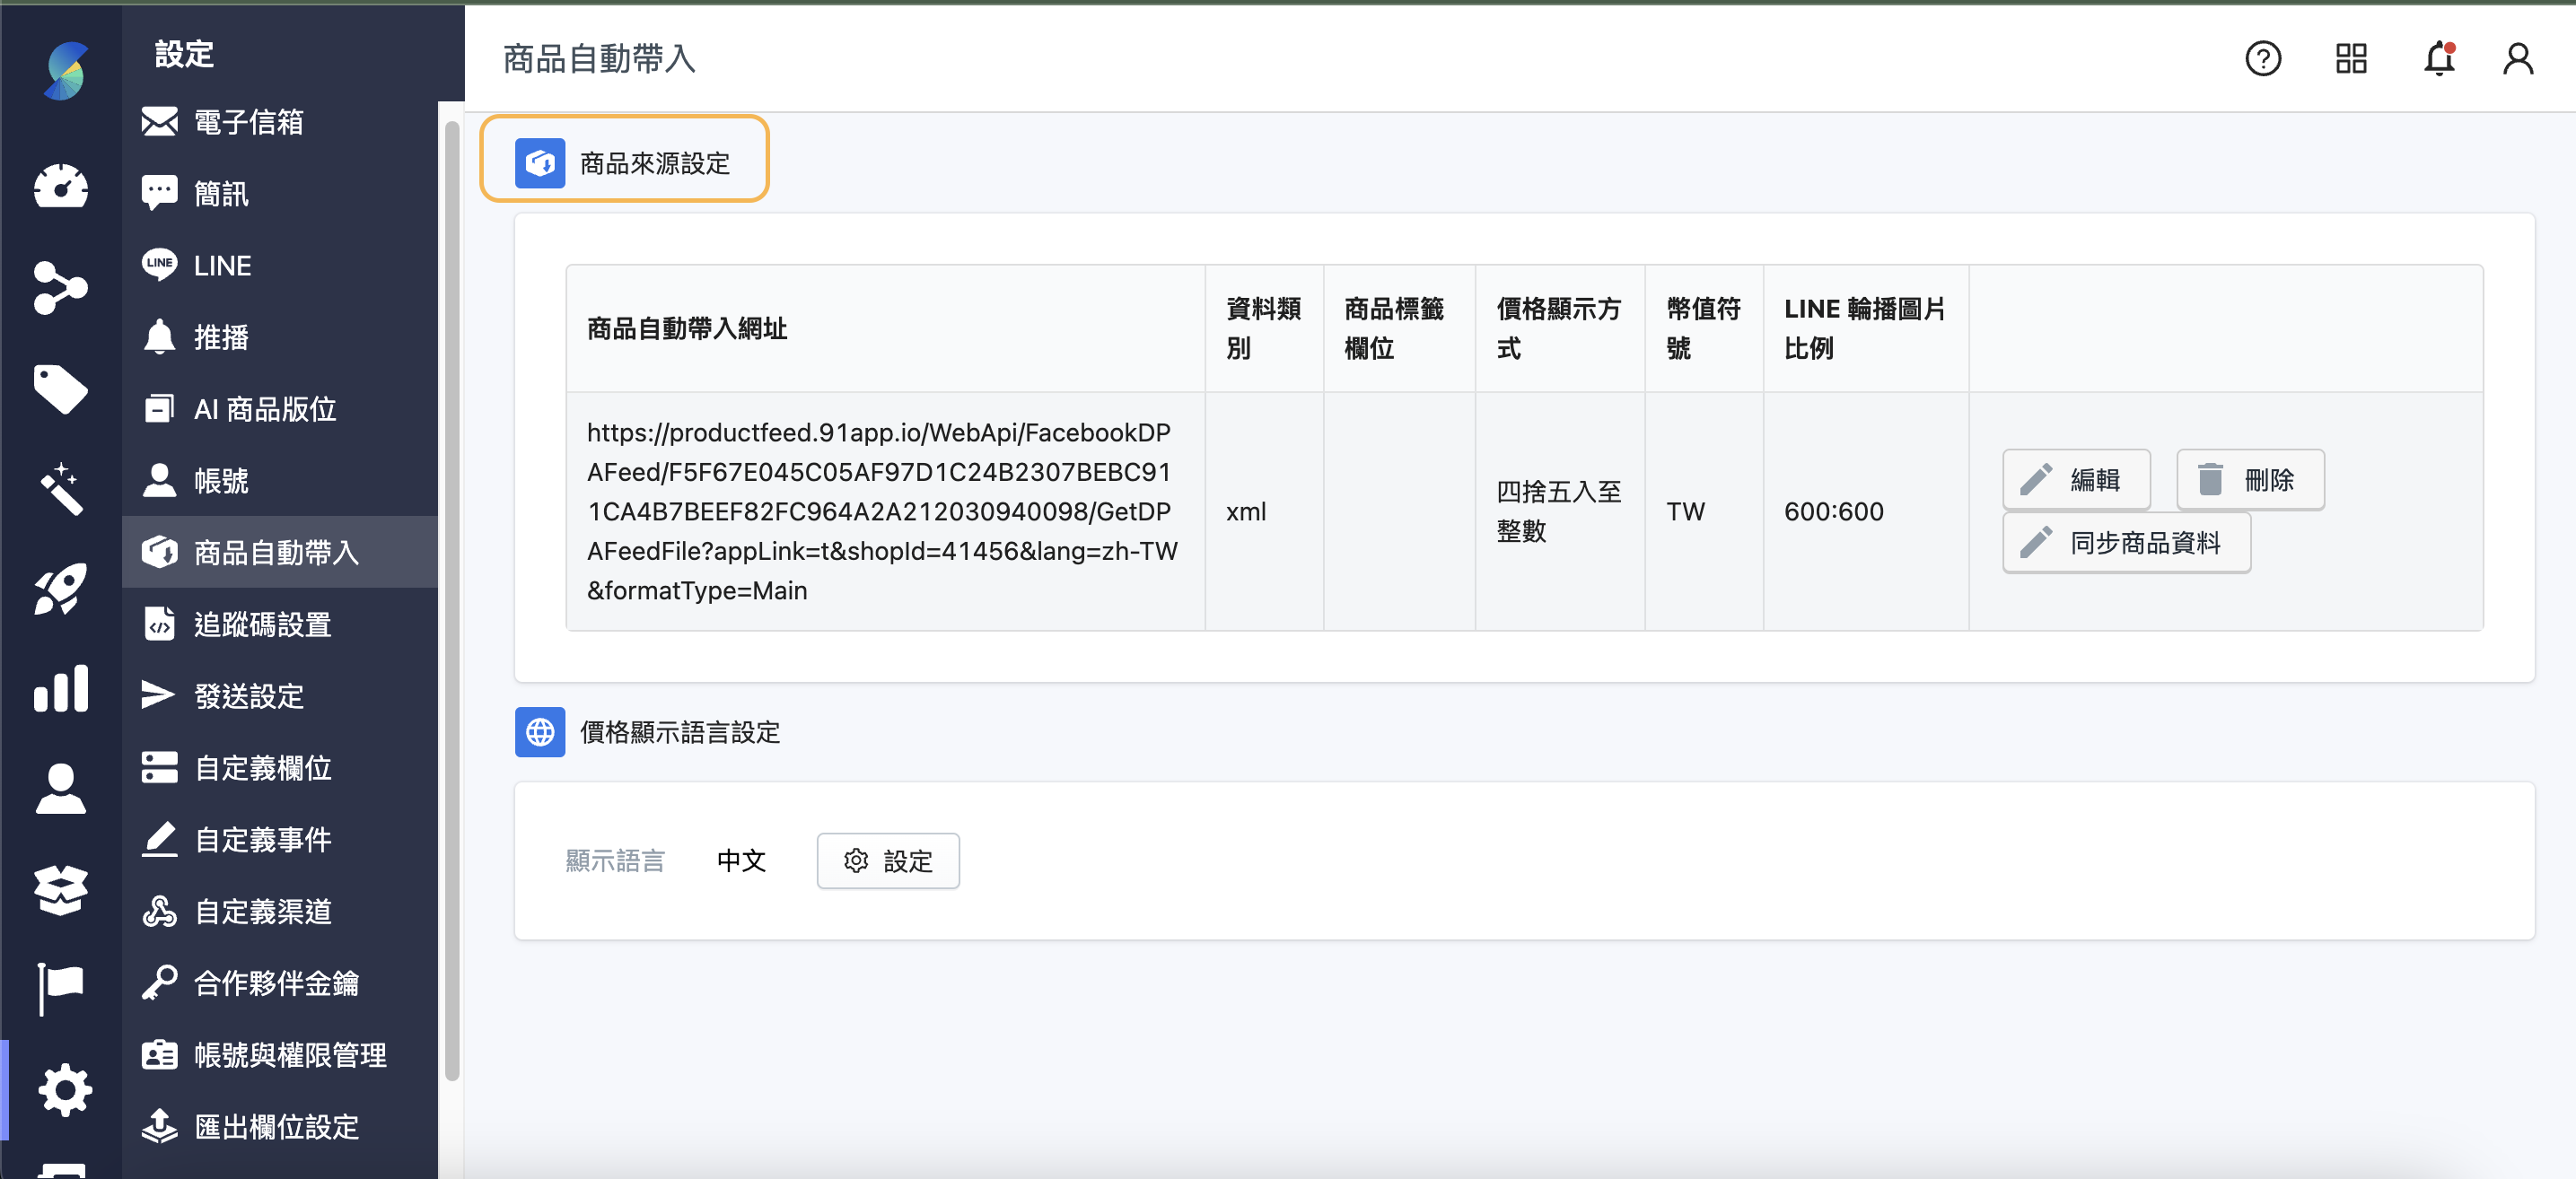Click the help question mark icon
This screenshot has height=1179, width=2576.
2262,59
